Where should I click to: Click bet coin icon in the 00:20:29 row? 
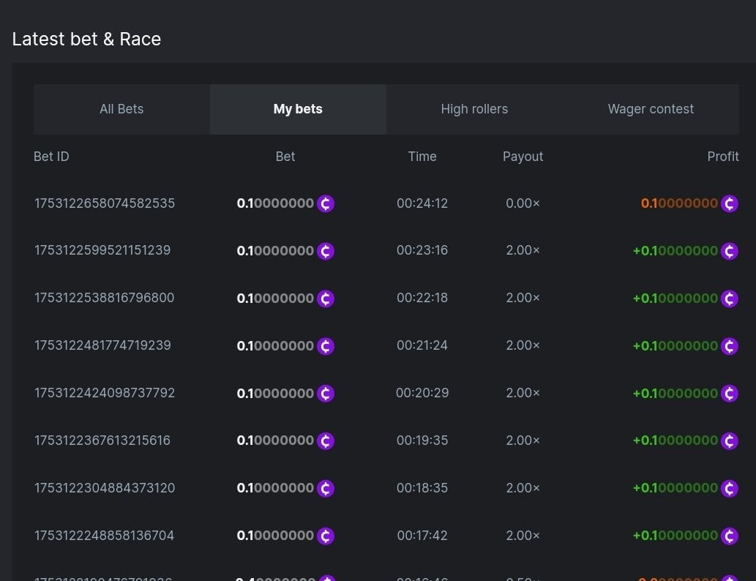coord(326,394)
